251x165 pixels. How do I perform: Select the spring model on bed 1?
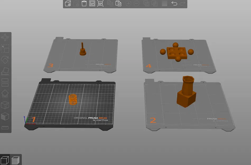[73, 100]
